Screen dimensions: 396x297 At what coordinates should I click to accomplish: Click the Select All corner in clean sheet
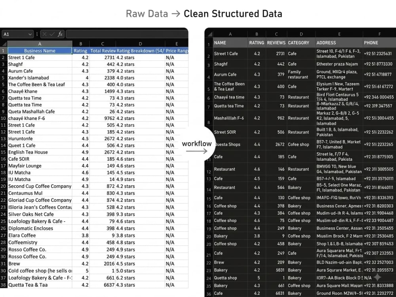(x=209, y=34)
